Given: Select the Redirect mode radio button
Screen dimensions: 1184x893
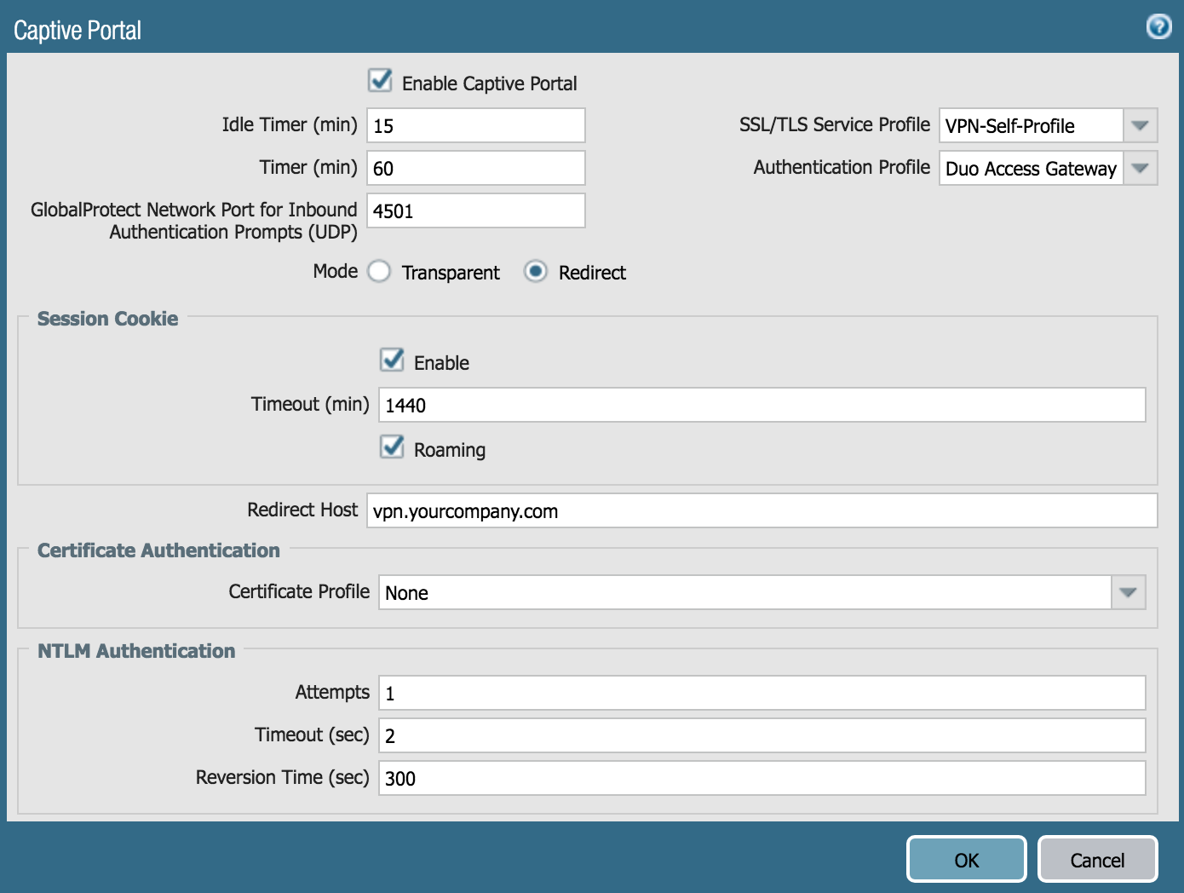Looking at the screenshot, I should (535, 271).
